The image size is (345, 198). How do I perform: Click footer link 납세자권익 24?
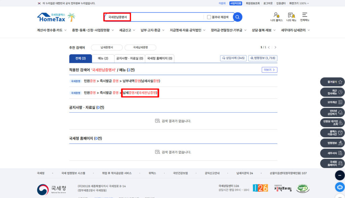click(245, 173)
